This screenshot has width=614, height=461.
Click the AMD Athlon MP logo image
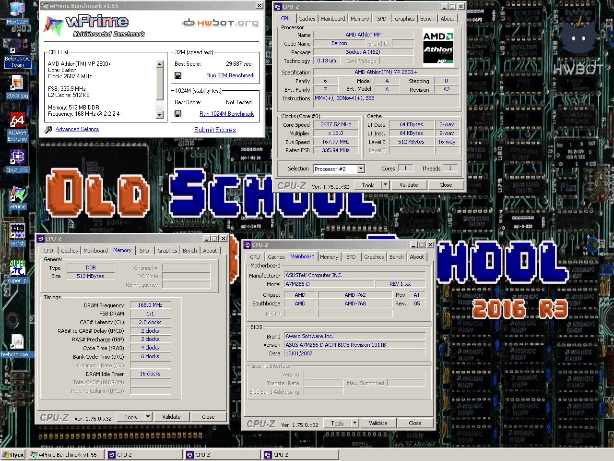438,48
